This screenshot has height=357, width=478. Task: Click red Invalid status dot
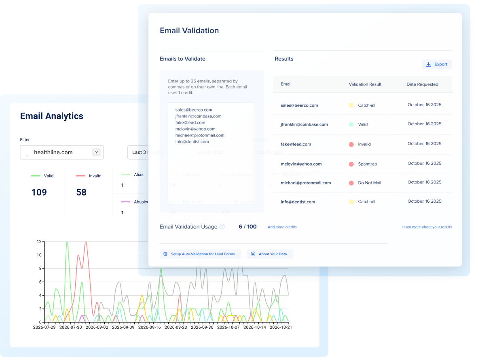click(351, 144)
